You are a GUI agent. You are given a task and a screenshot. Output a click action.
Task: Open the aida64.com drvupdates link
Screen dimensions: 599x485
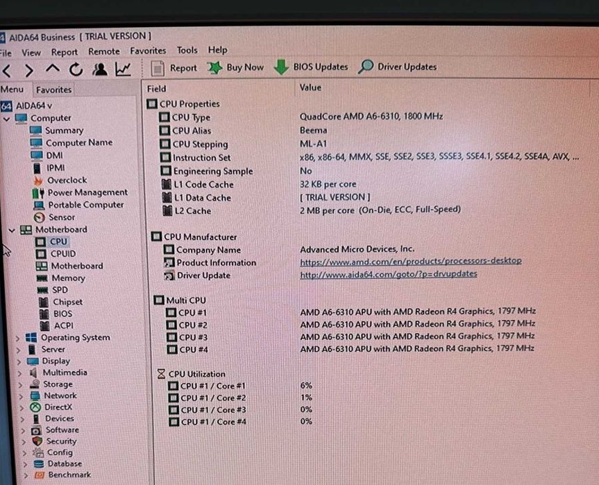389,274
